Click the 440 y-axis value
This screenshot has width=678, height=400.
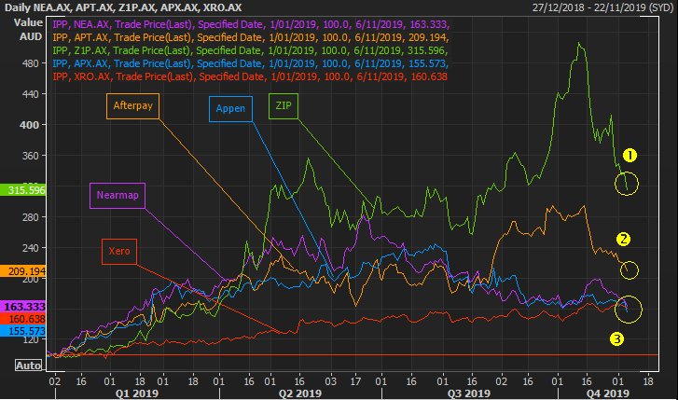pyautogui.click(x=30, y=94)
